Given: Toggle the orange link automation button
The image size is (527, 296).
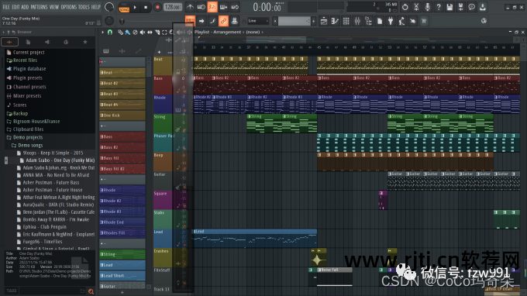Looking at the screenshot, I should pos(223,21).
